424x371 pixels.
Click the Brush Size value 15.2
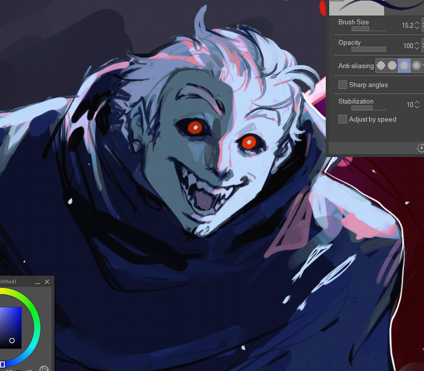408,26
